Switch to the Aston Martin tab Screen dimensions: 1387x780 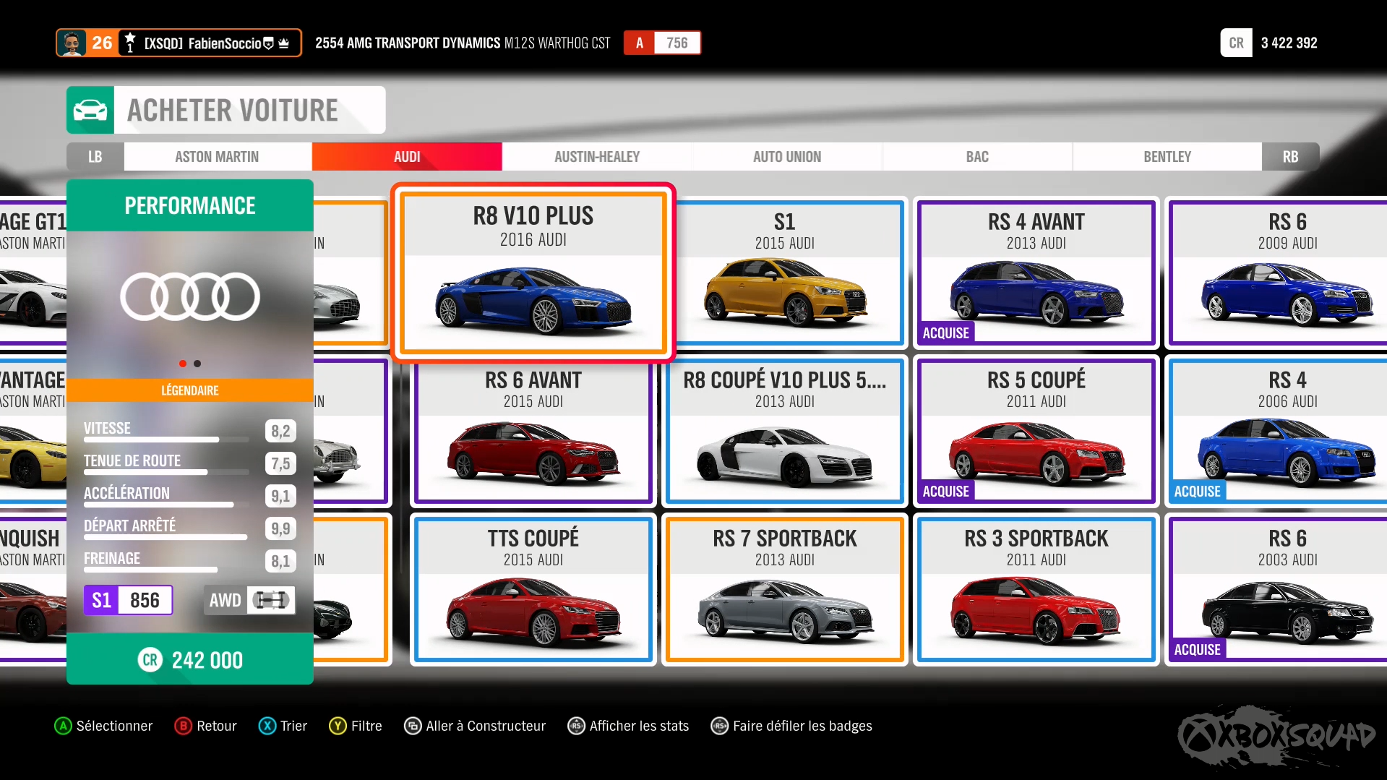217,157
